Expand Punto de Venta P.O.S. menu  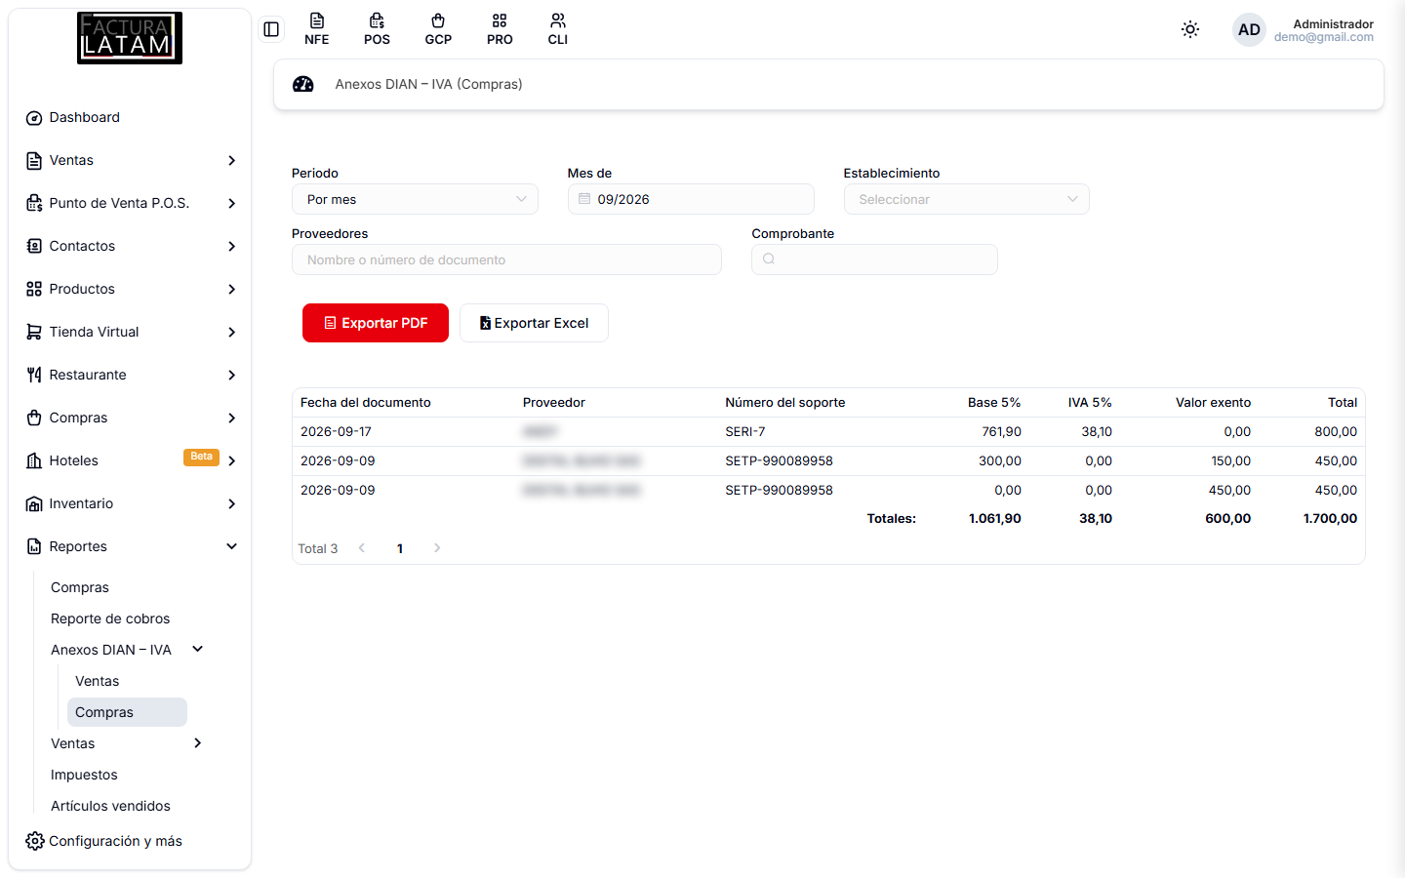(131, 203)
